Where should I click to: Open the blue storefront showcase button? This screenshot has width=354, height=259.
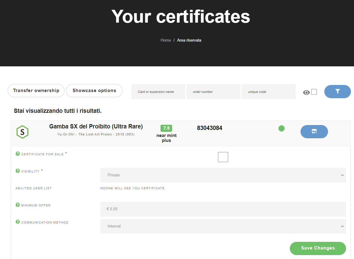(x=314, y=131)
